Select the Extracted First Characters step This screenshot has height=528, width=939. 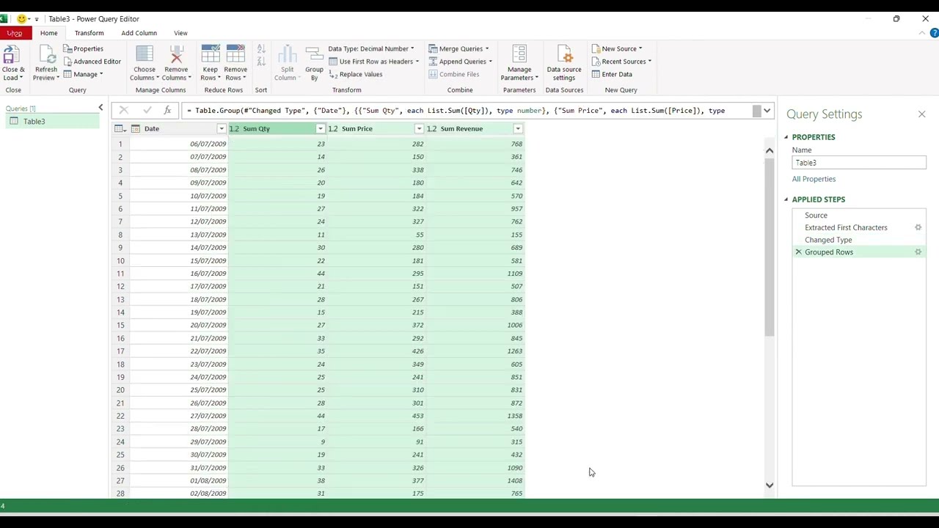point(846,227)
